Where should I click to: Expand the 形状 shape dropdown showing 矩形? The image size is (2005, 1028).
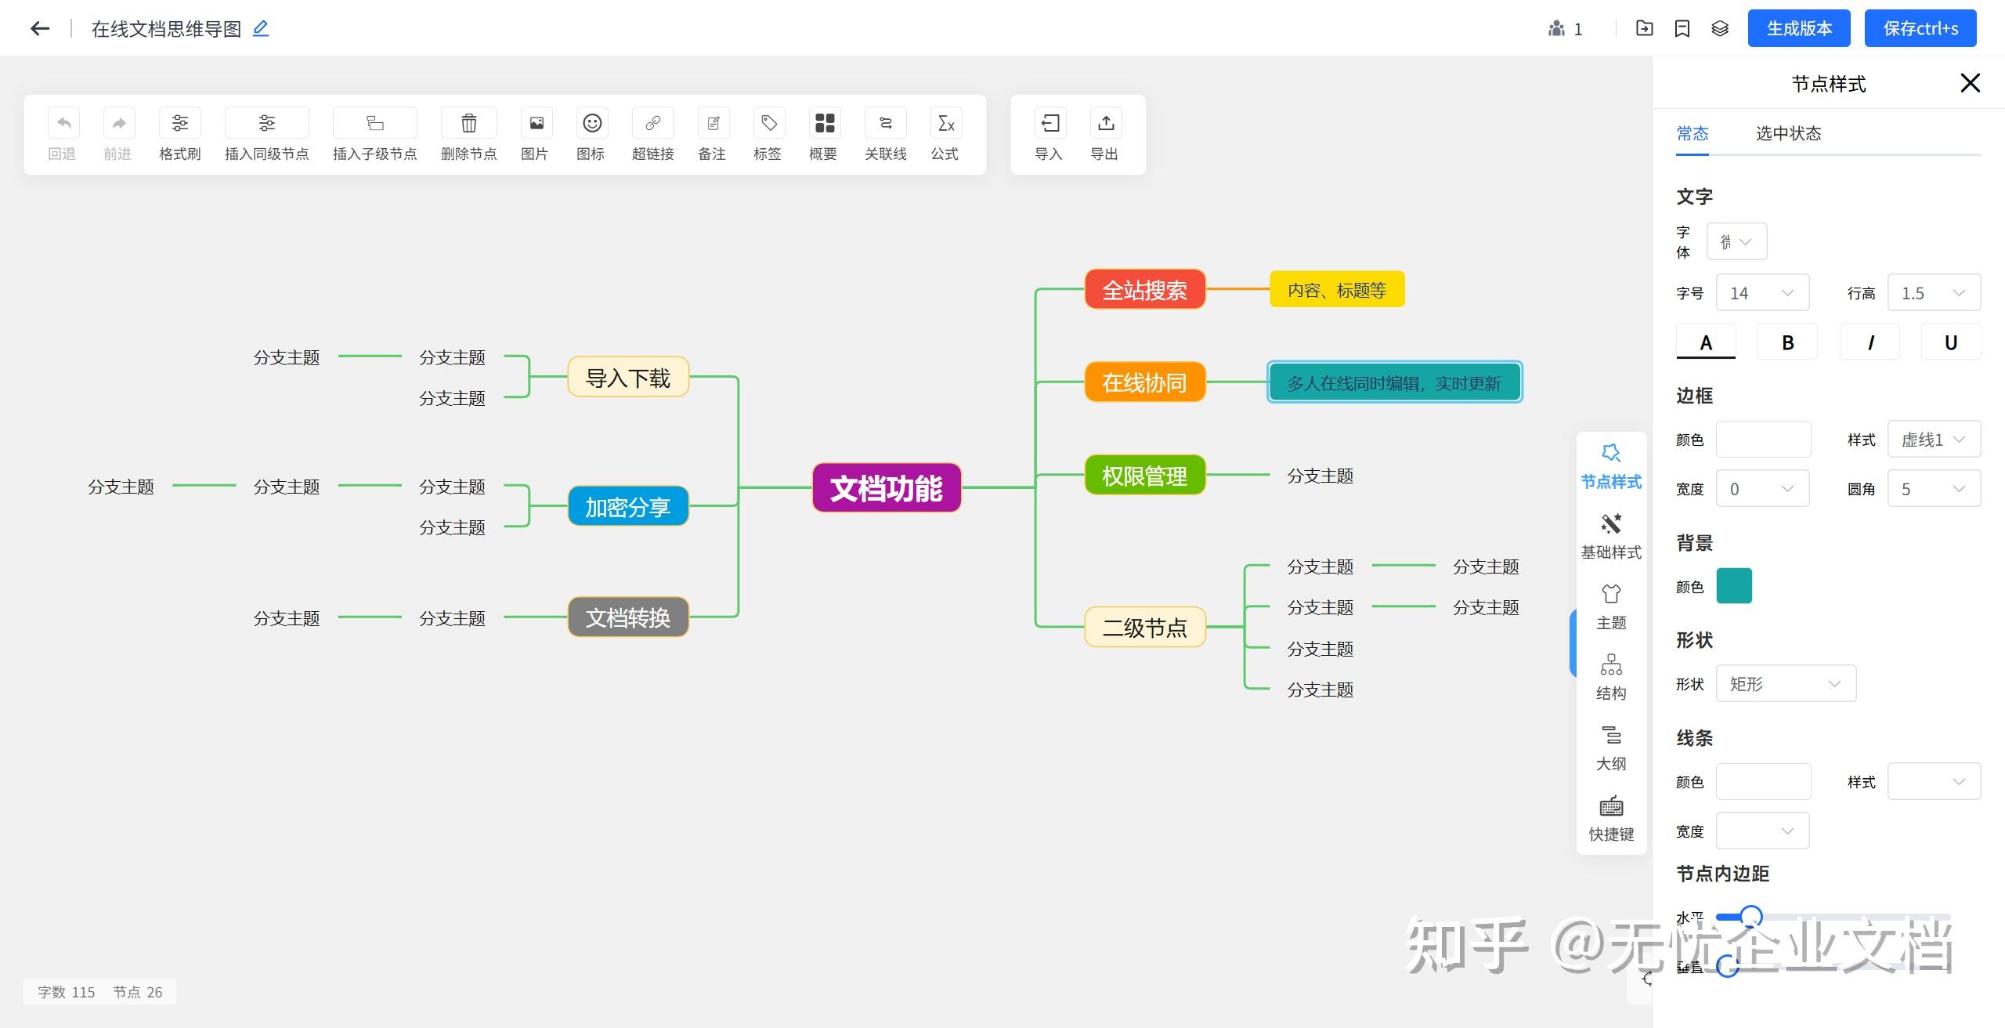coord(1785,683)
